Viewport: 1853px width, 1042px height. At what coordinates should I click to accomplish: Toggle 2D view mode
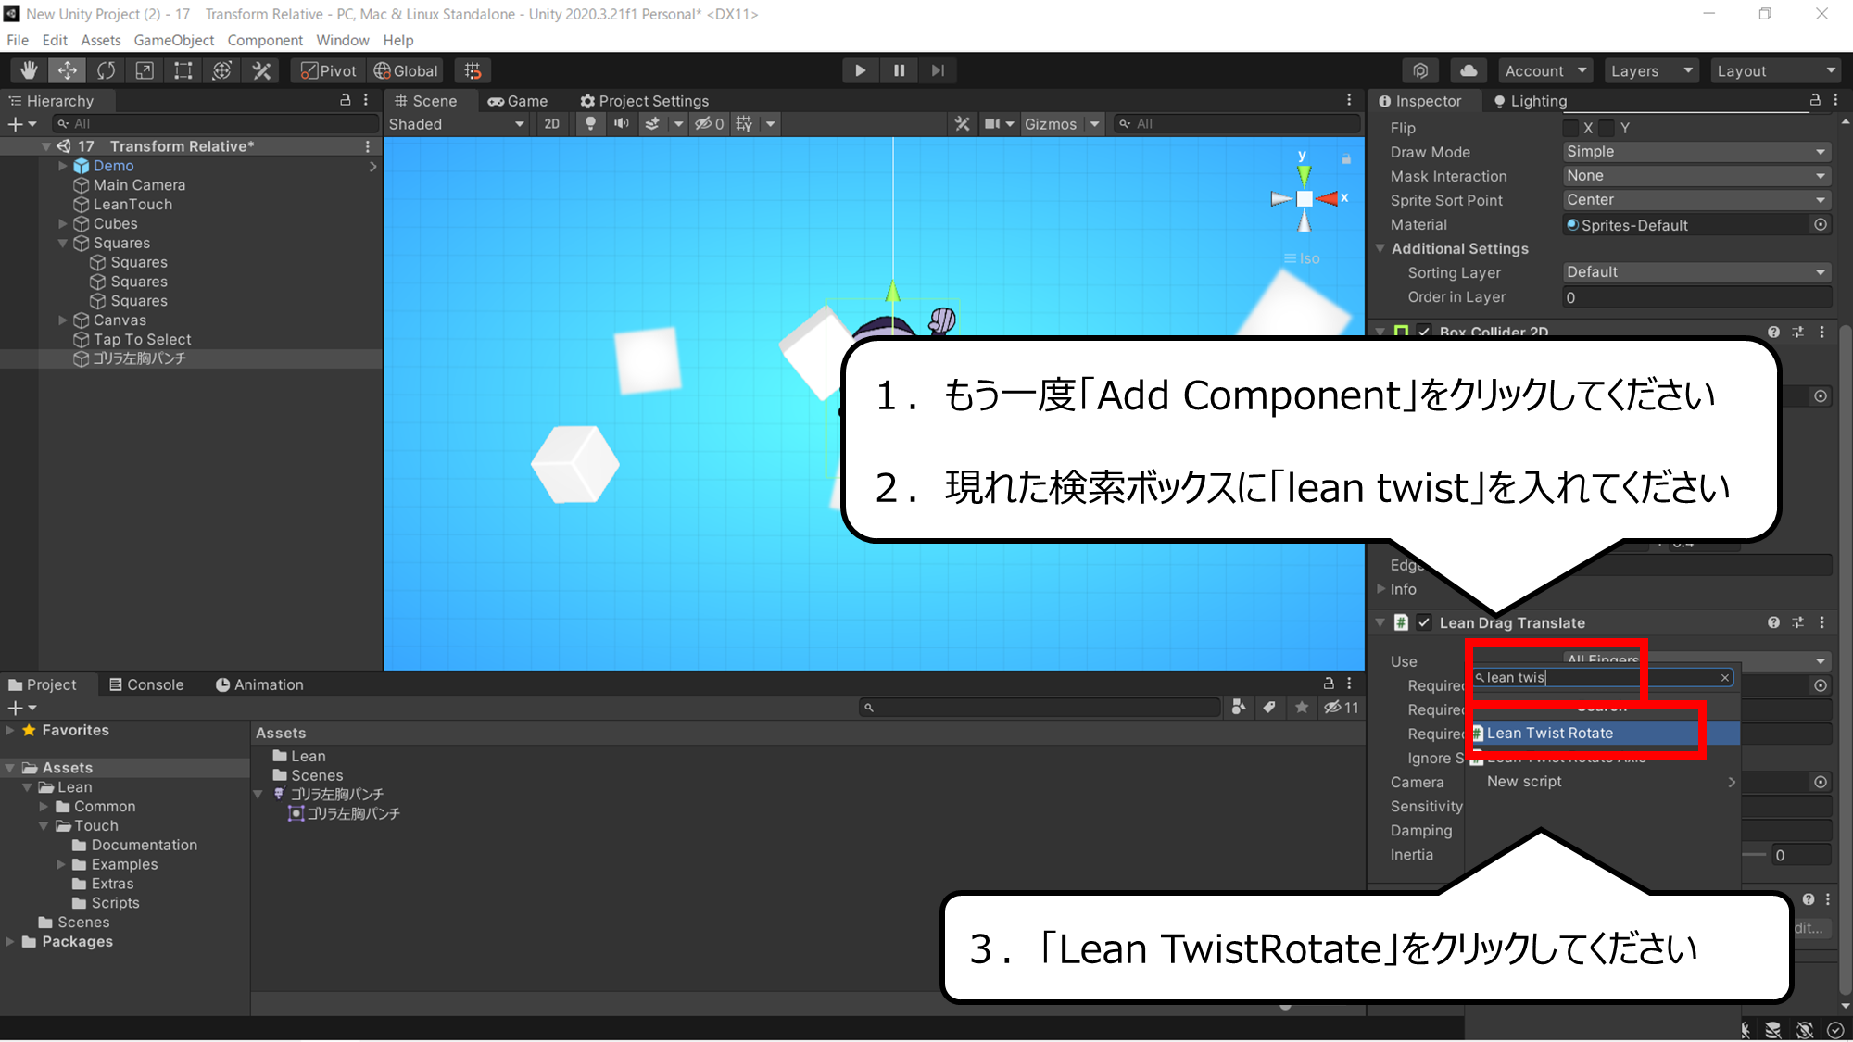point(552,124)
